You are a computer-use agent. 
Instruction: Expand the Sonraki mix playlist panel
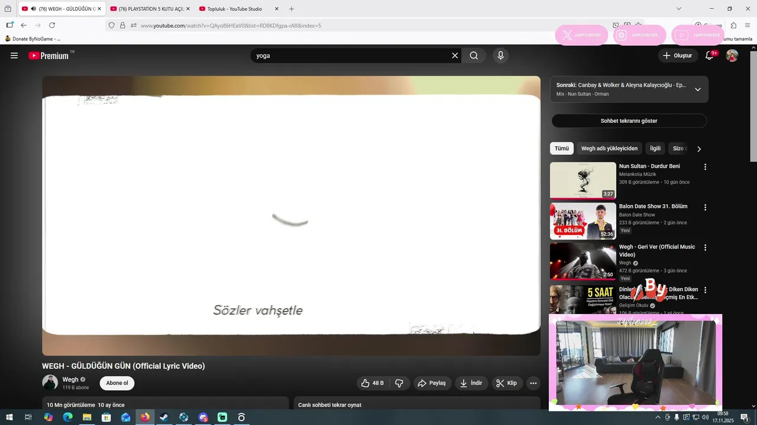coord(698,90)
